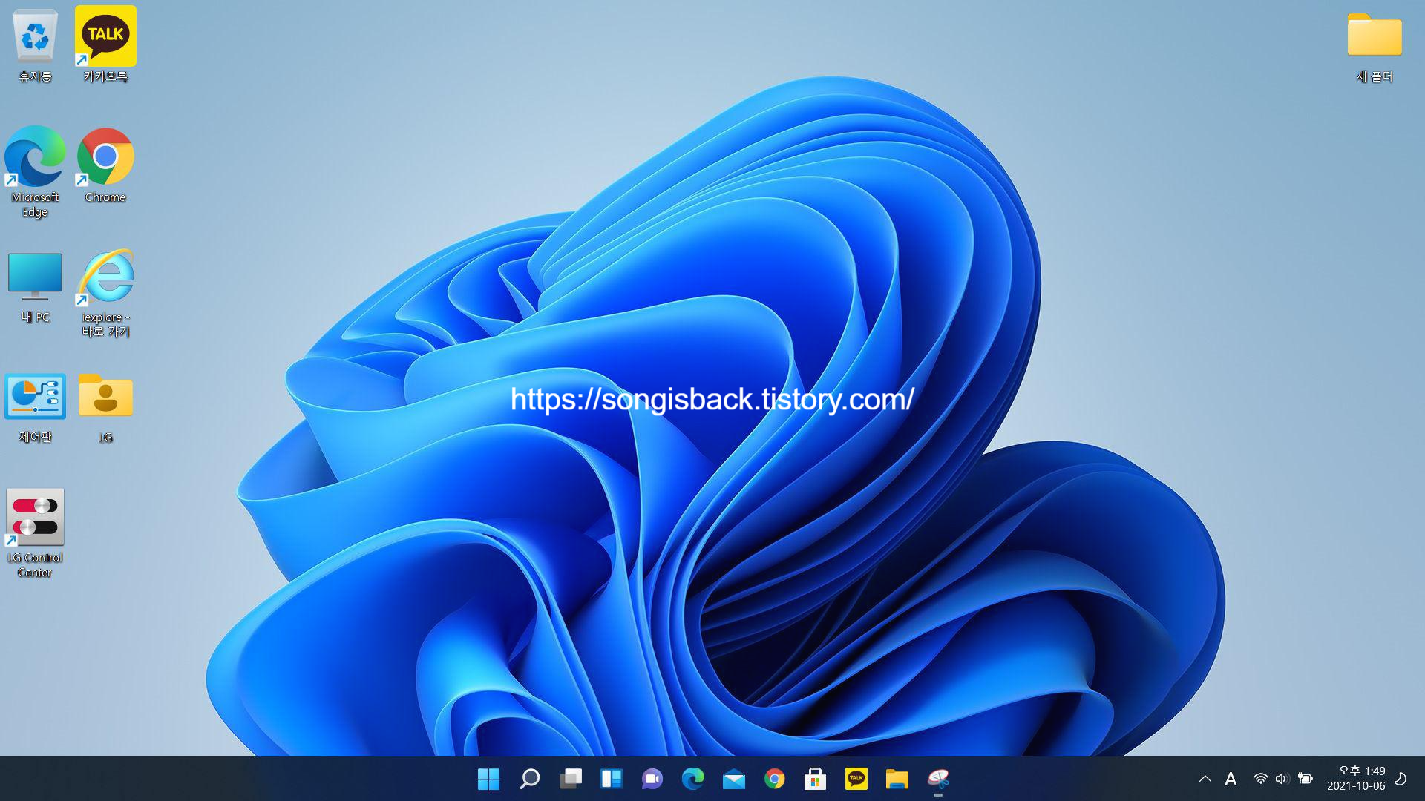This screenshot has height=801, width=1425.
Task: Open taskbar Search magnifier
Action: point(529,779)
